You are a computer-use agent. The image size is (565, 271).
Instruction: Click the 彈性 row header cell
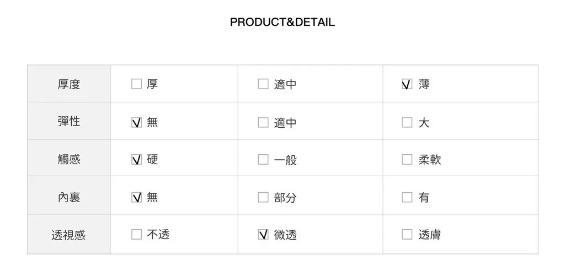(x=69, y=122)
